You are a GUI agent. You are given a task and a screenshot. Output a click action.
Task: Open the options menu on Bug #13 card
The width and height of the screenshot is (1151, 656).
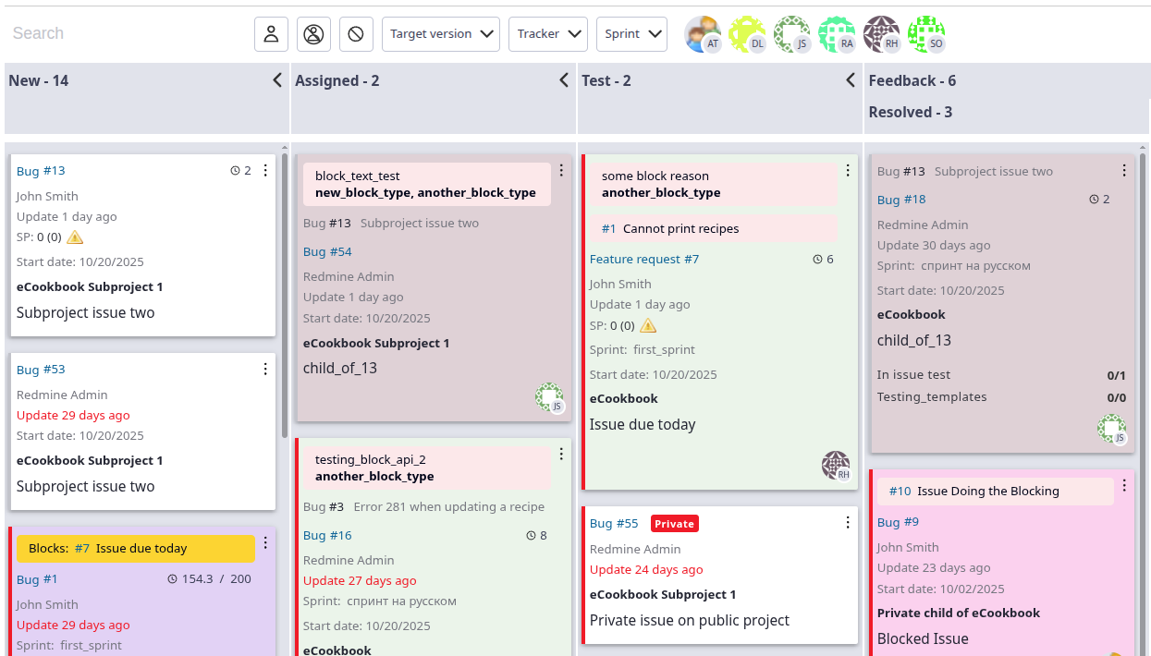click(x=265, y=170)
